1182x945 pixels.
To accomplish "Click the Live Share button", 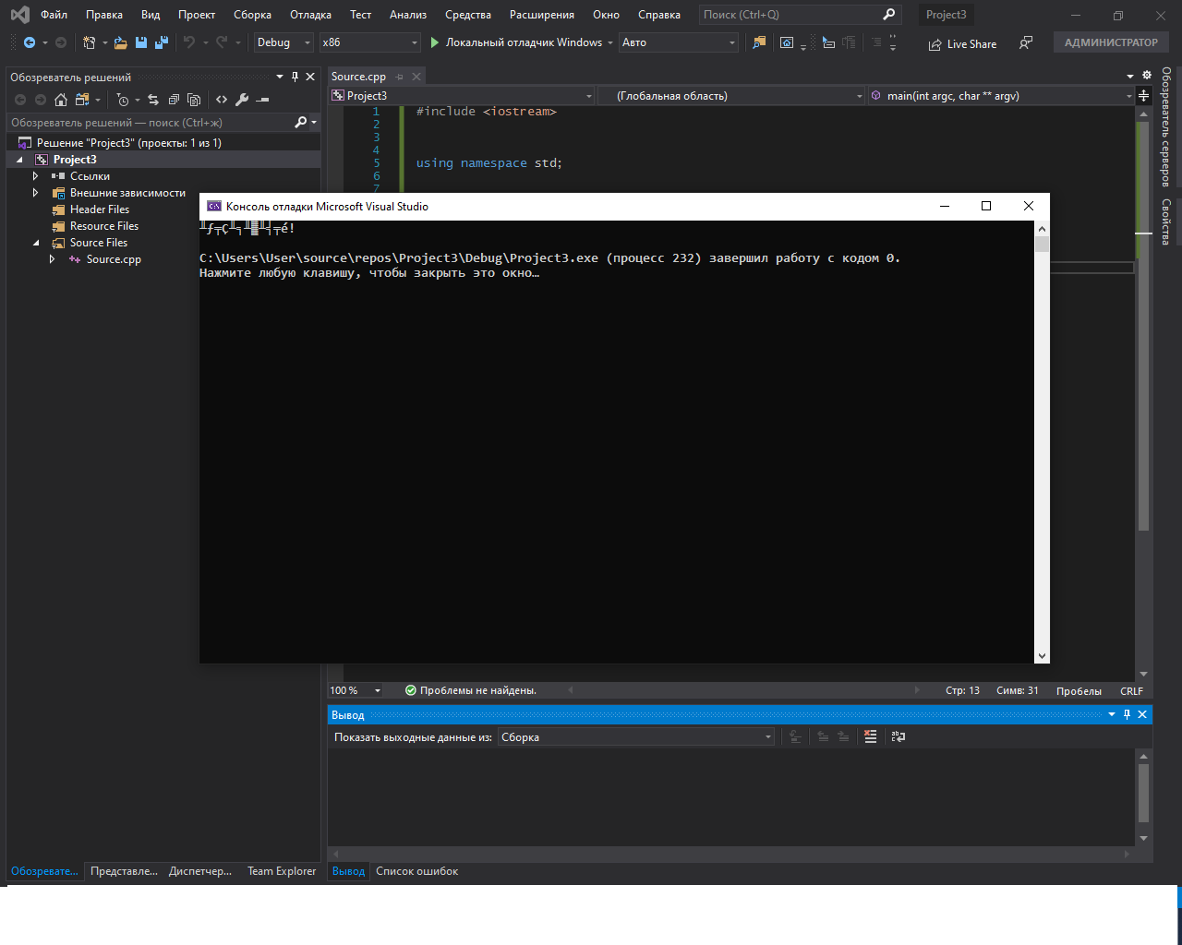I will pyautogui.click(x=962, y=44).
